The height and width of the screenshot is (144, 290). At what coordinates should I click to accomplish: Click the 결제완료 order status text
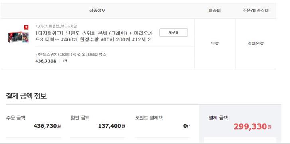coord(256,43)
